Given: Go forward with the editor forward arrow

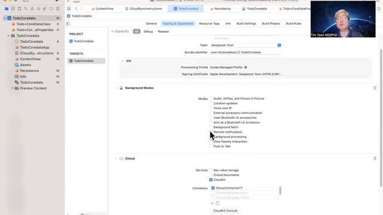Looking at the screenshot, I should [82, 9].
